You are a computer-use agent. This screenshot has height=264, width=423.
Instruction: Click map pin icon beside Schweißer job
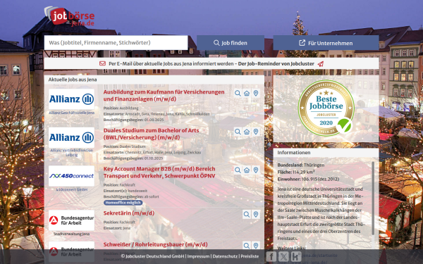pos(256,246)
